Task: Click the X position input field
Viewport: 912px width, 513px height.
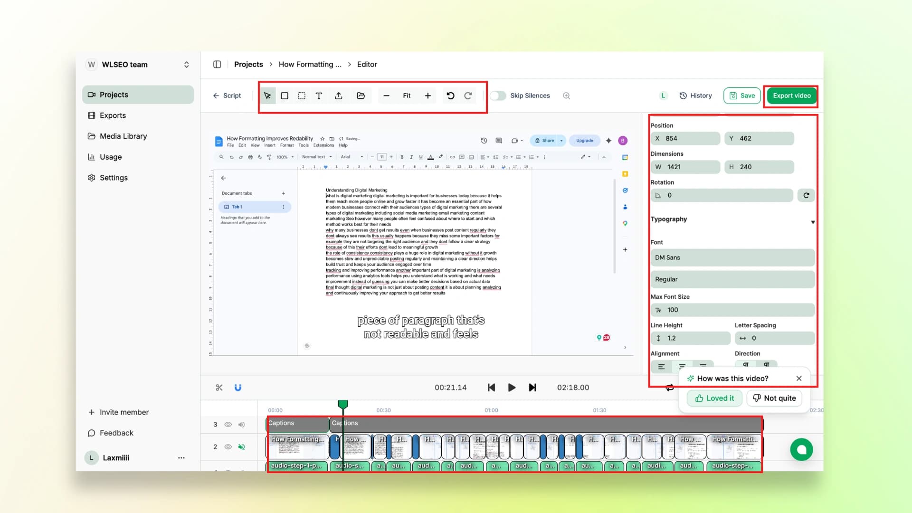Action: click(x=685, y=138)
